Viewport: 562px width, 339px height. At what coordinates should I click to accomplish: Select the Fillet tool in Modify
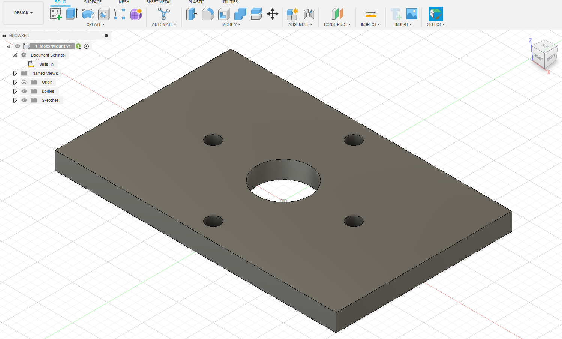coord(208,14)
